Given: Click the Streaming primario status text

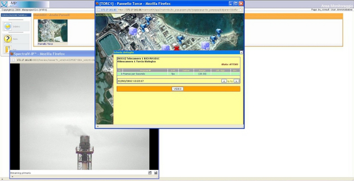Looking at the screenshot, I should click(x=20, y=173).
